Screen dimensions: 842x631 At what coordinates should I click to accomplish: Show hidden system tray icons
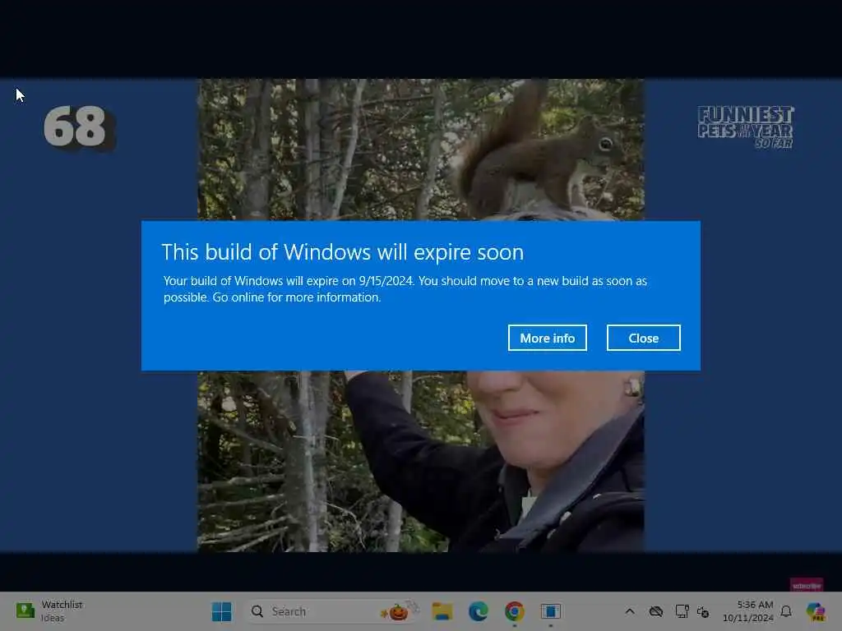tap(630, 611)
